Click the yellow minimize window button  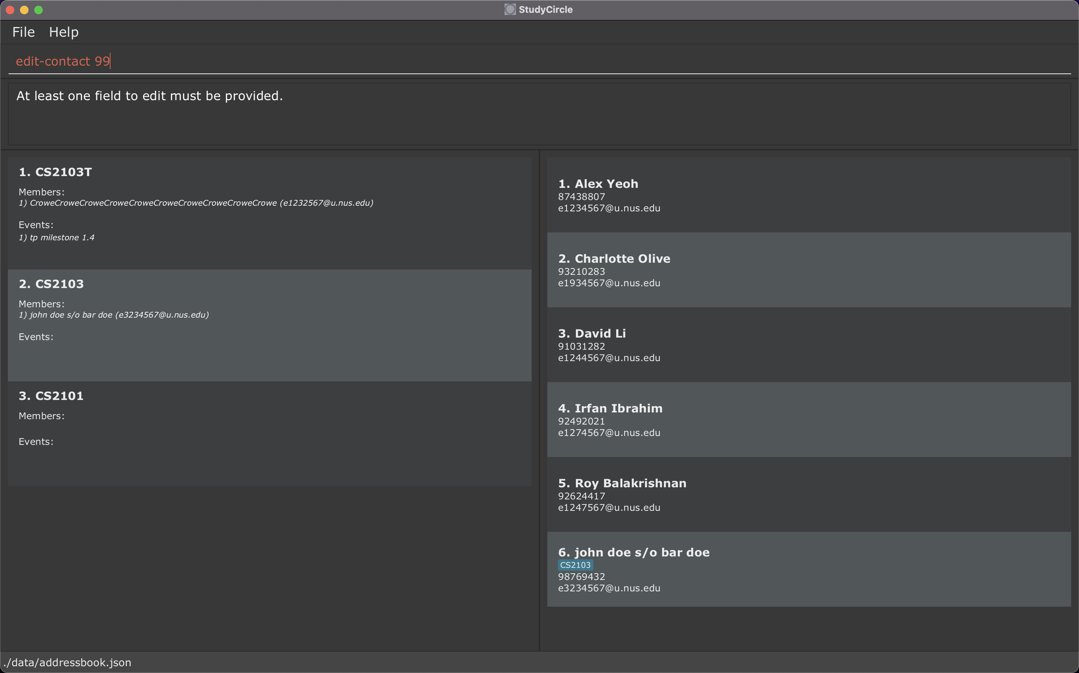pos(24,10)
